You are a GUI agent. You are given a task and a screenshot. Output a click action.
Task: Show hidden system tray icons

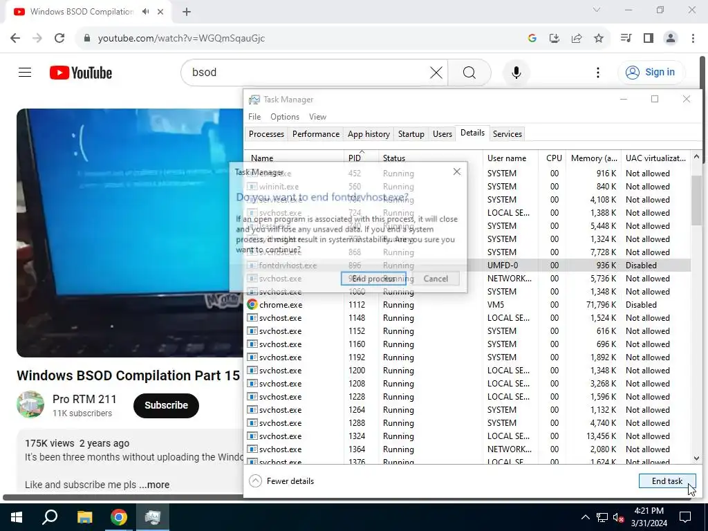[585, 517]
